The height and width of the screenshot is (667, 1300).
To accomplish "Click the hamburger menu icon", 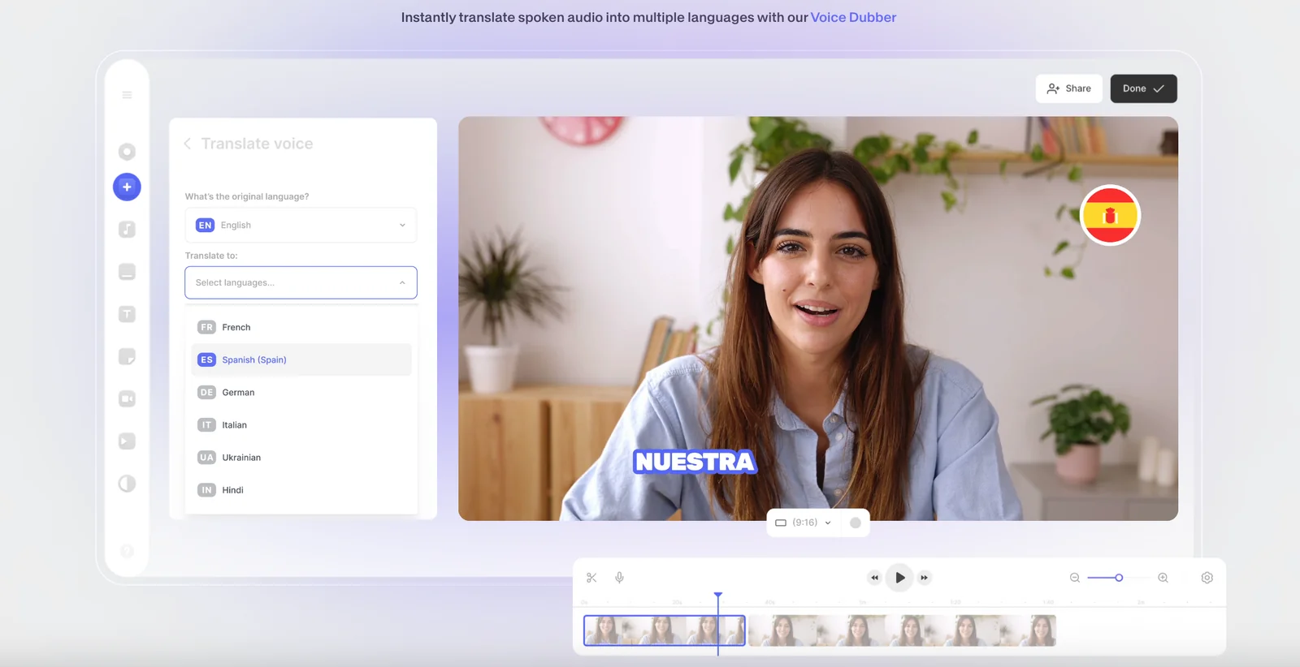I will point(127,95).
